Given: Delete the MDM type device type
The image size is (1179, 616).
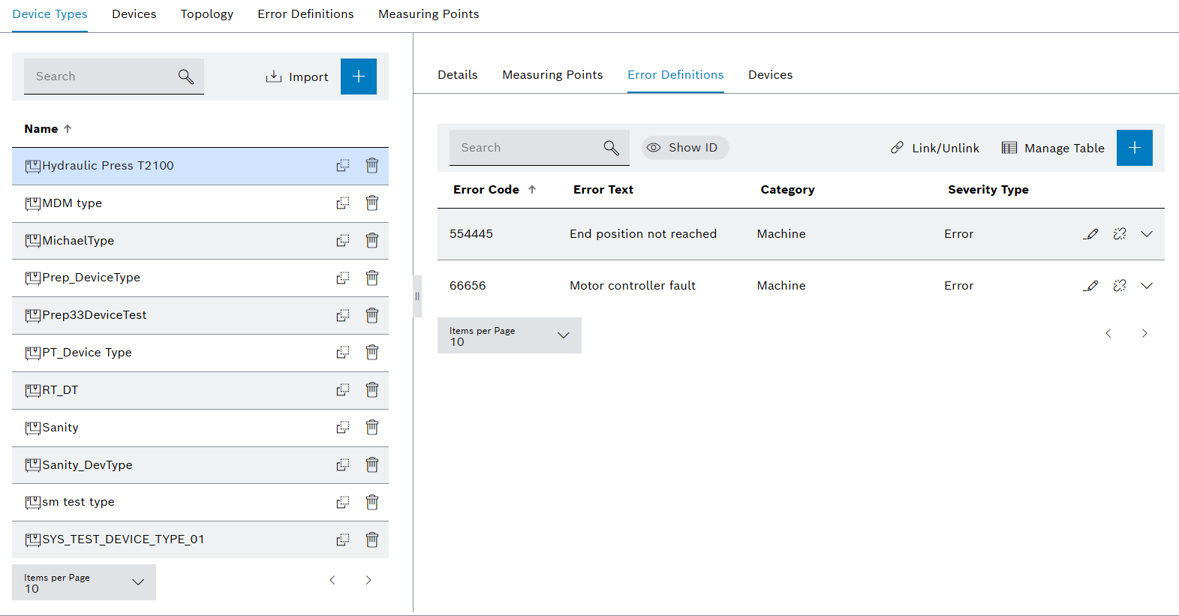Looking at the screenshot, I should [371, 203].
